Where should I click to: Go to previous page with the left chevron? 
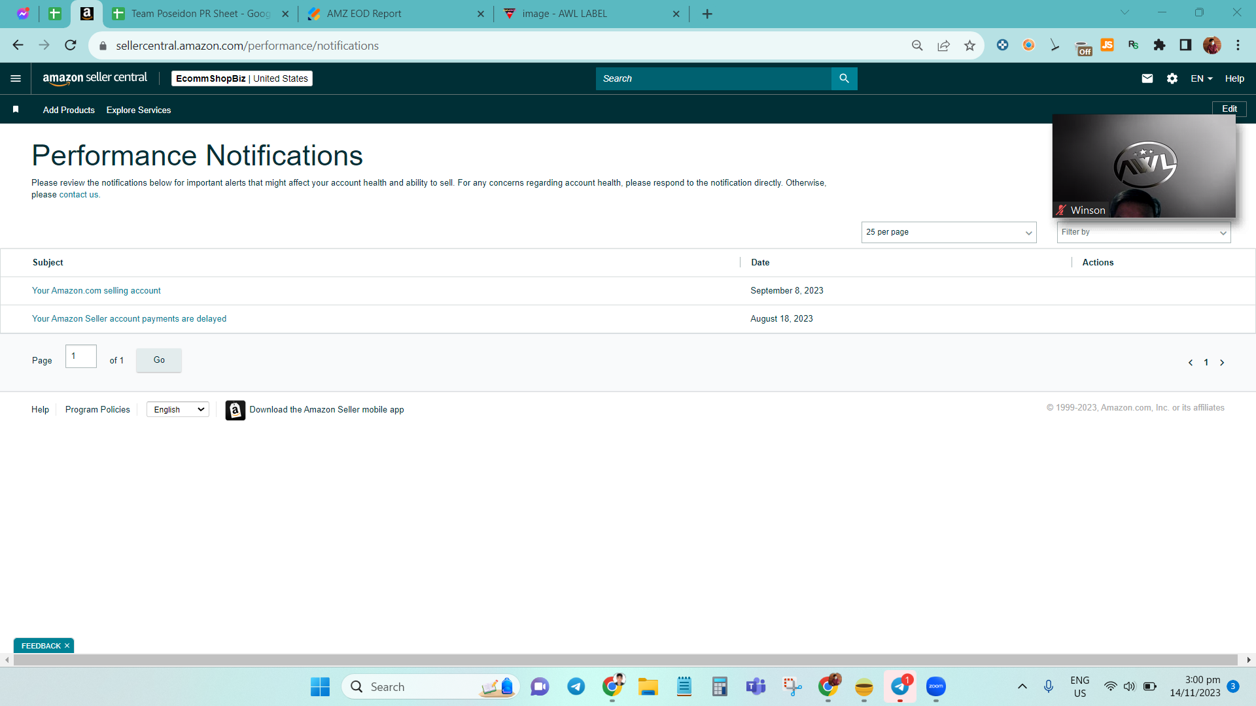(x=1191, y=363)
